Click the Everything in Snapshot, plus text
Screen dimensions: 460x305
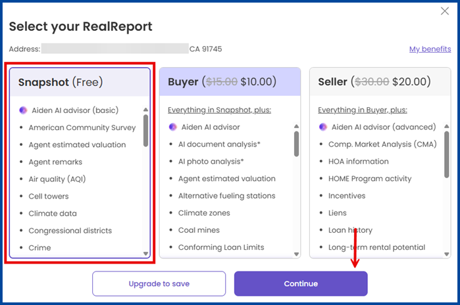(x=219, y=110)
